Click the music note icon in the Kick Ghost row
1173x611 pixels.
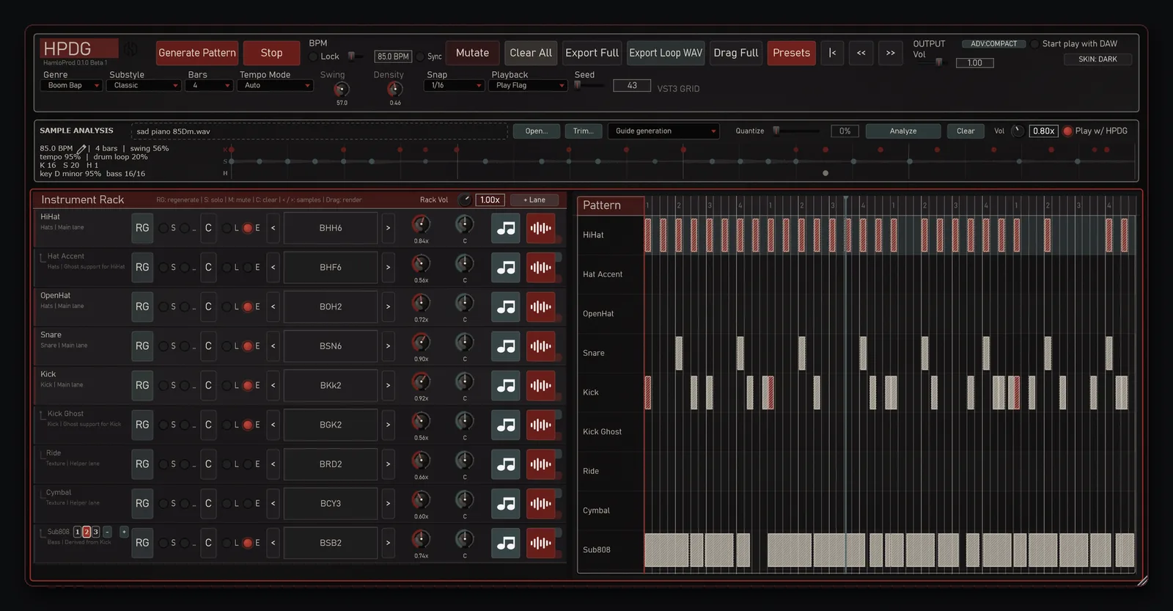[506, 425]
